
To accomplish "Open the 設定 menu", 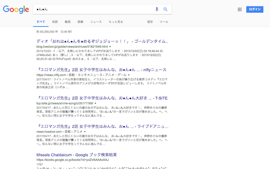I will pyautogui.click(x=150, y=22).
